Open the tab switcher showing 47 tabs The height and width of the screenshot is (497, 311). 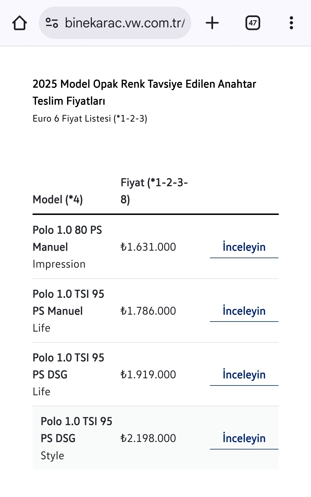253,23
